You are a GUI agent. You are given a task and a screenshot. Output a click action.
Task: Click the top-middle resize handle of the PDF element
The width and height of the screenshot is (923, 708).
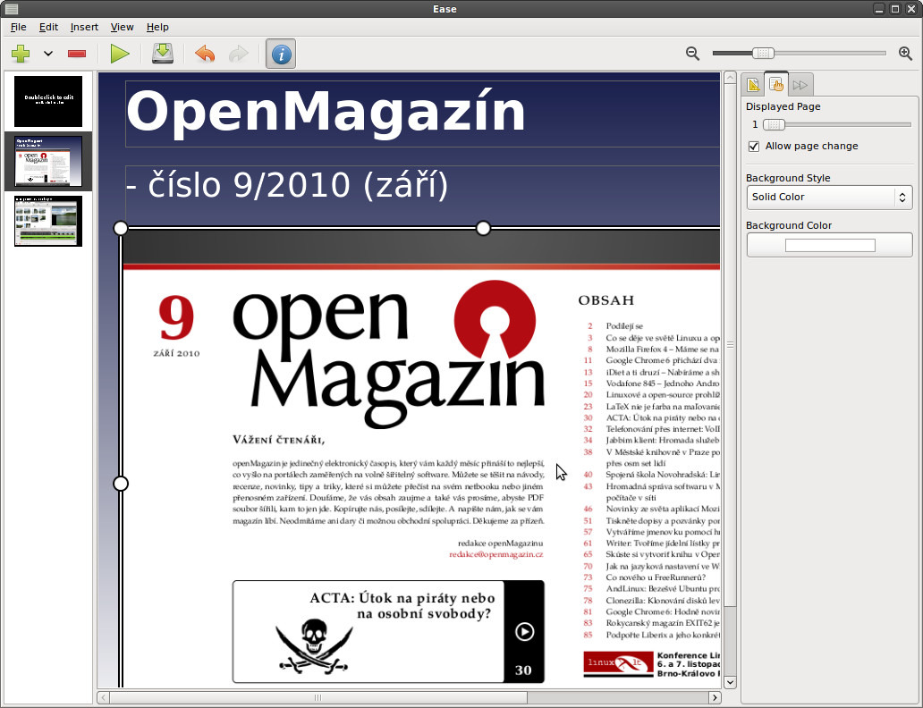483,228
